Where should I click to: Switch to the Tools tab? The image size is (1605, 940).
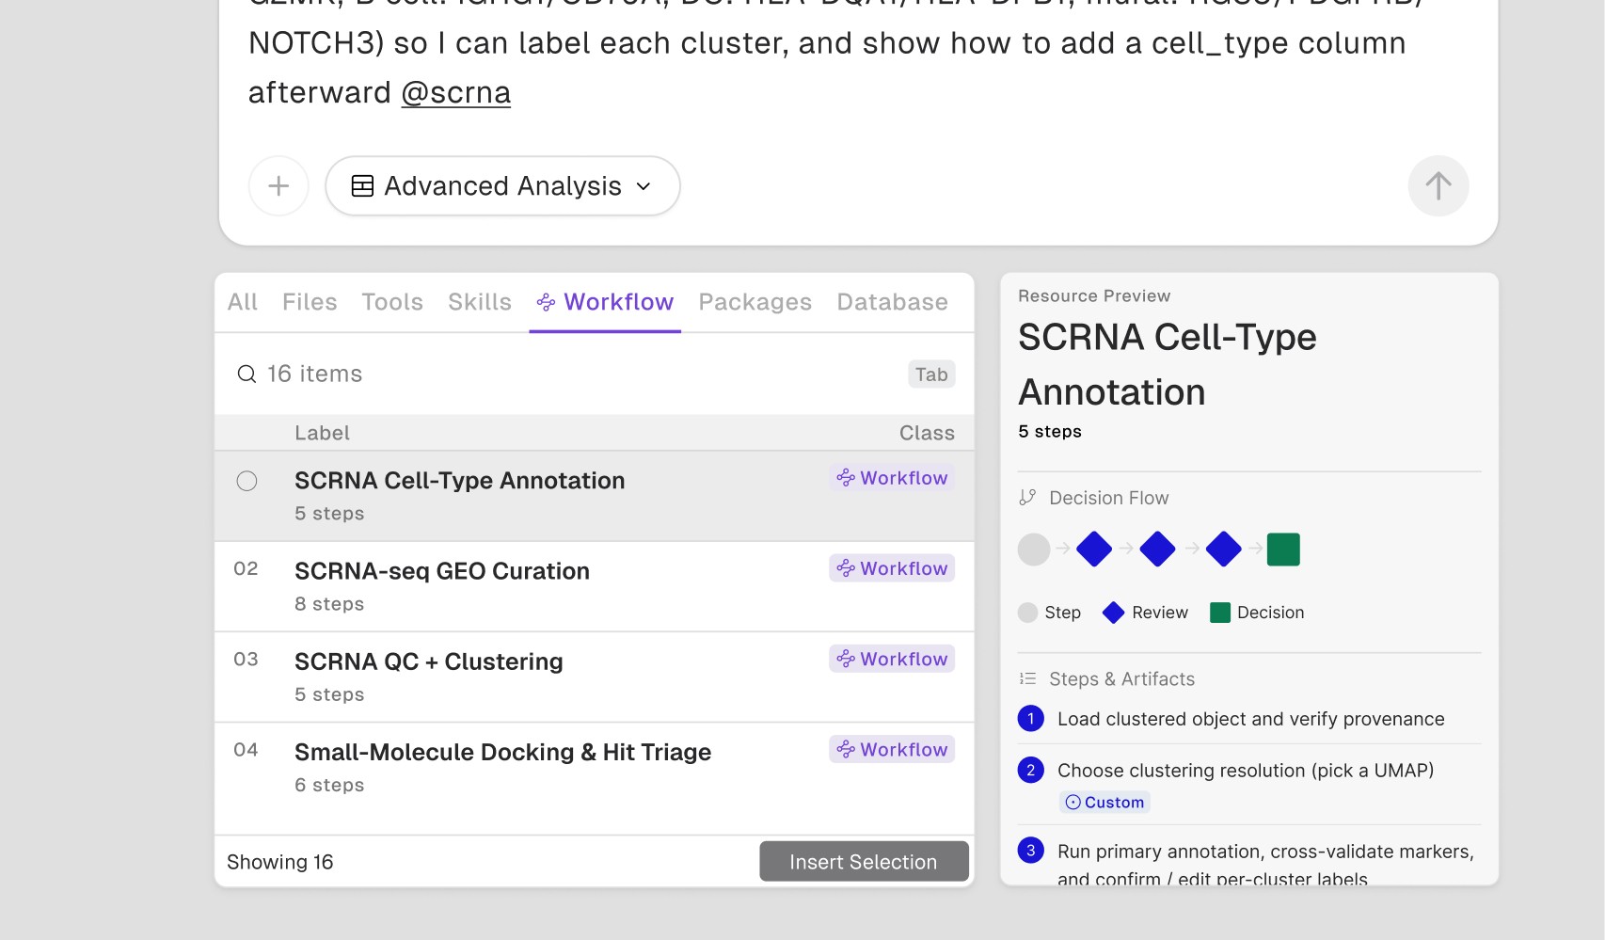[x=392, y=302]
